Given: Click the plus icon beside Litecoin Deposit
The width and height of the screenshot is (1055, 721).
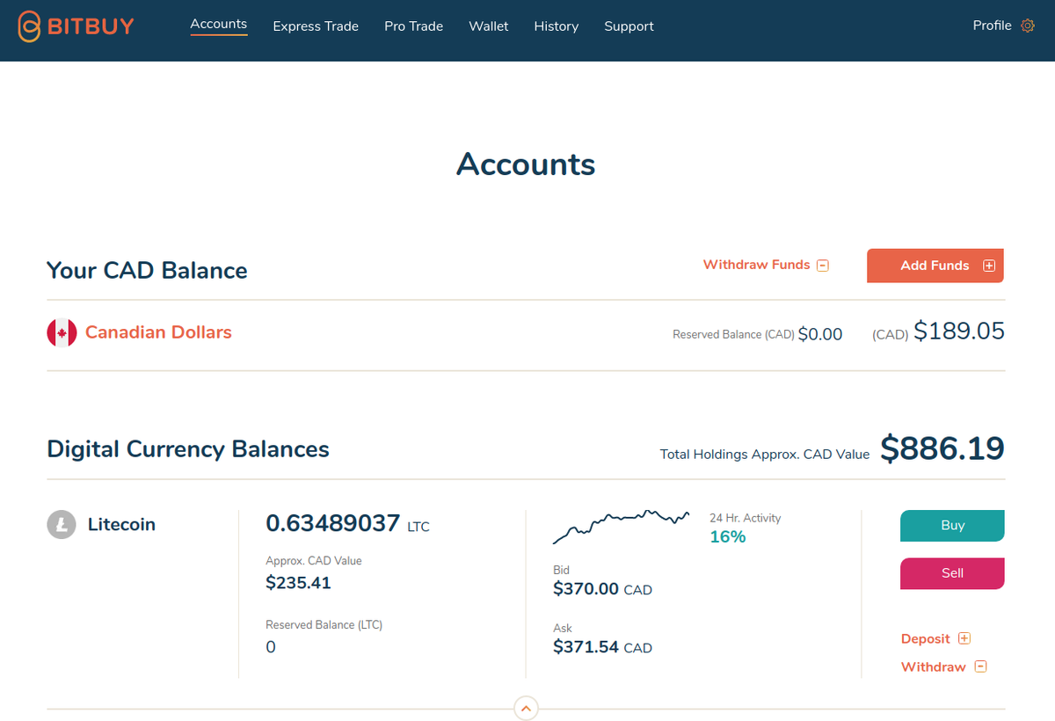Looking at the screenshot, I should [x=964, y=638].
